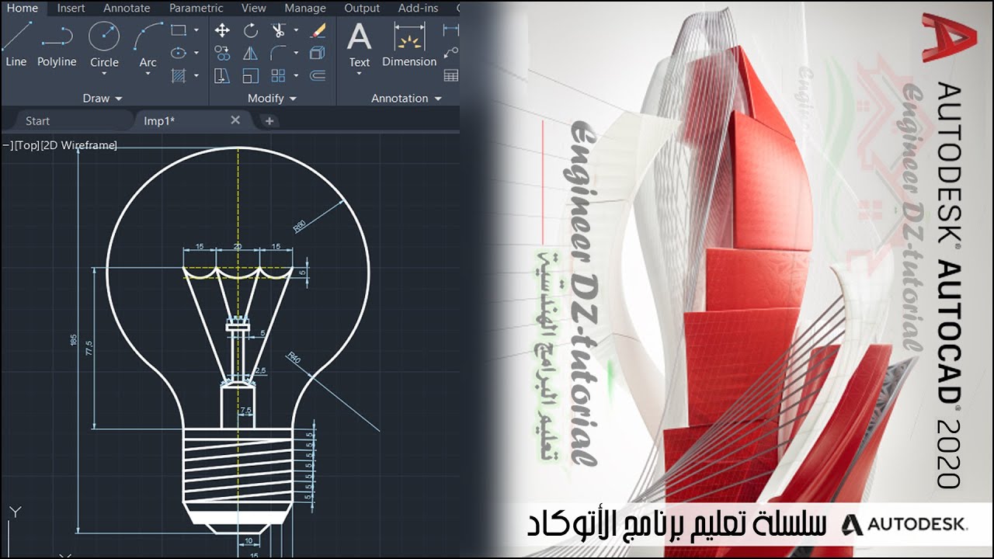Open the Ellipse flyout arrow

click(x=196, y=53)
